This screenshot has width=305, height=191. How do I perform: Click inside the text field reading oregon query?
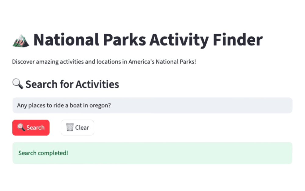(152, 105)
